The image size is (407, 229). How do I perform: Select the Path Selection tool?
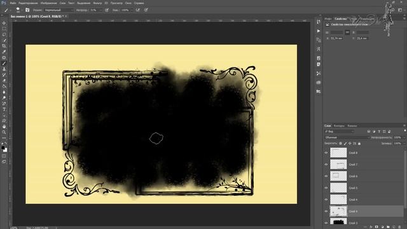click(x=4, y=115)
